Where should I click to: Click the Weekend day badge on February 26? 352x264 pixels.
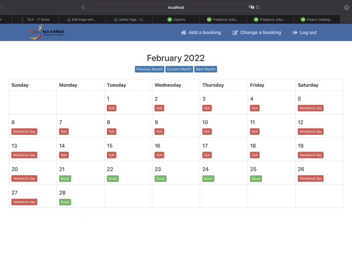tap(311, 179)
